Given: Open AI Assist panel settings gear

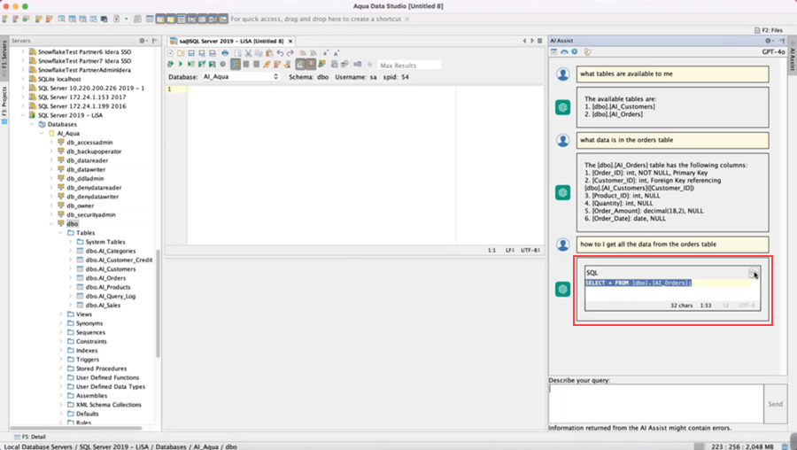Looking at the screenshot, I should [769, 41].
